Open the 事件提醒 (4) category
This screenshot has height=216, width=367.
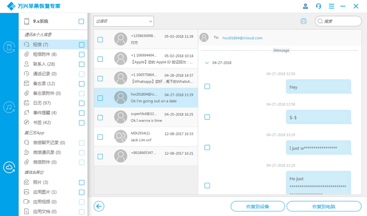coord(53,113)
